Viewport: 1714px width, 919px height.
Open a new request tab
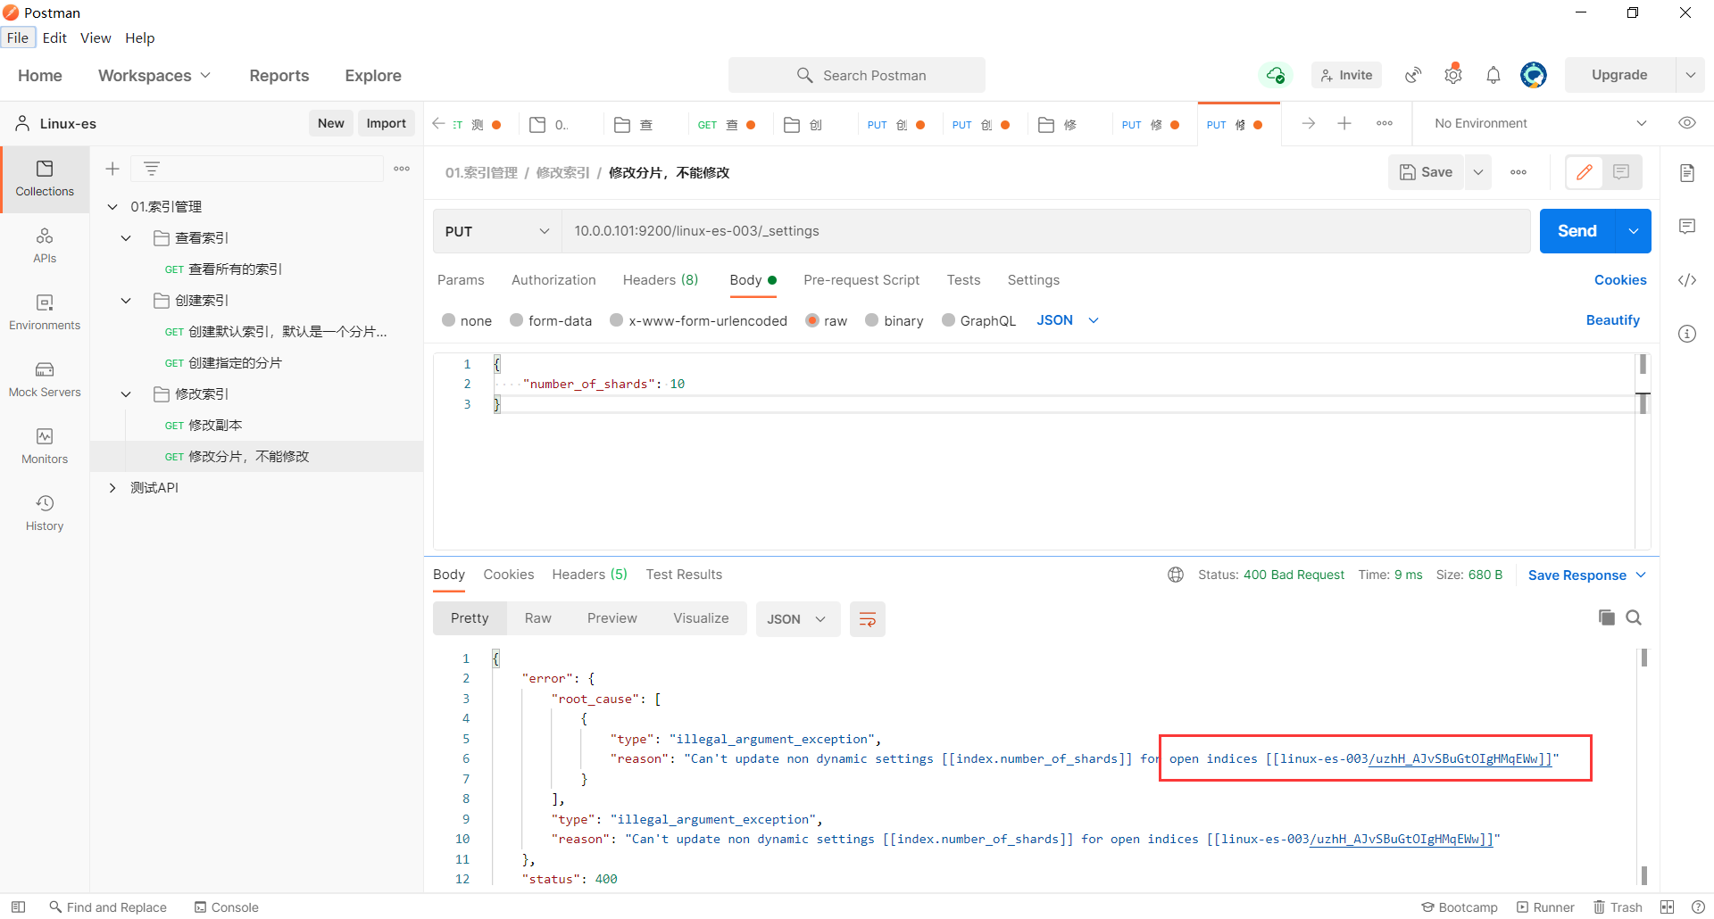coord(1344,123)
